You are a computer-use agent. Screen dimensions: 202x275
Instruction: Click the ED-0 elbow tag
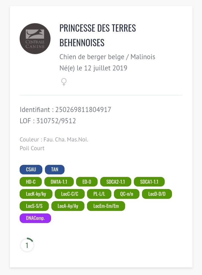[87, 182]
